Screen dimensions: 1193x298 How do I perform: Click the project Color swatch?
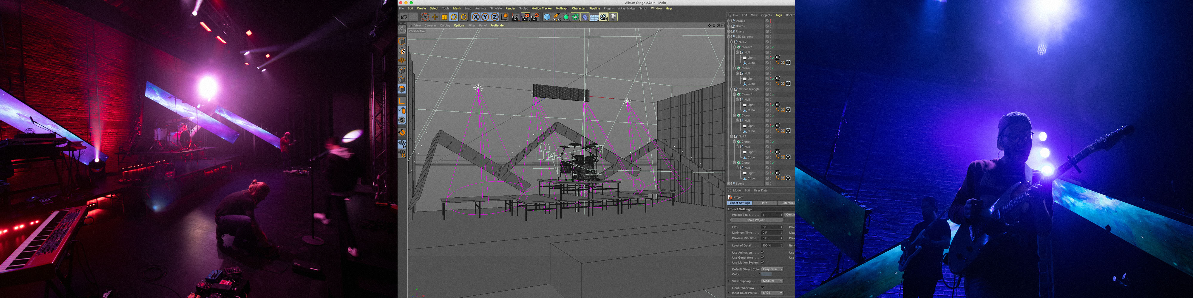(x=767, y=274)
